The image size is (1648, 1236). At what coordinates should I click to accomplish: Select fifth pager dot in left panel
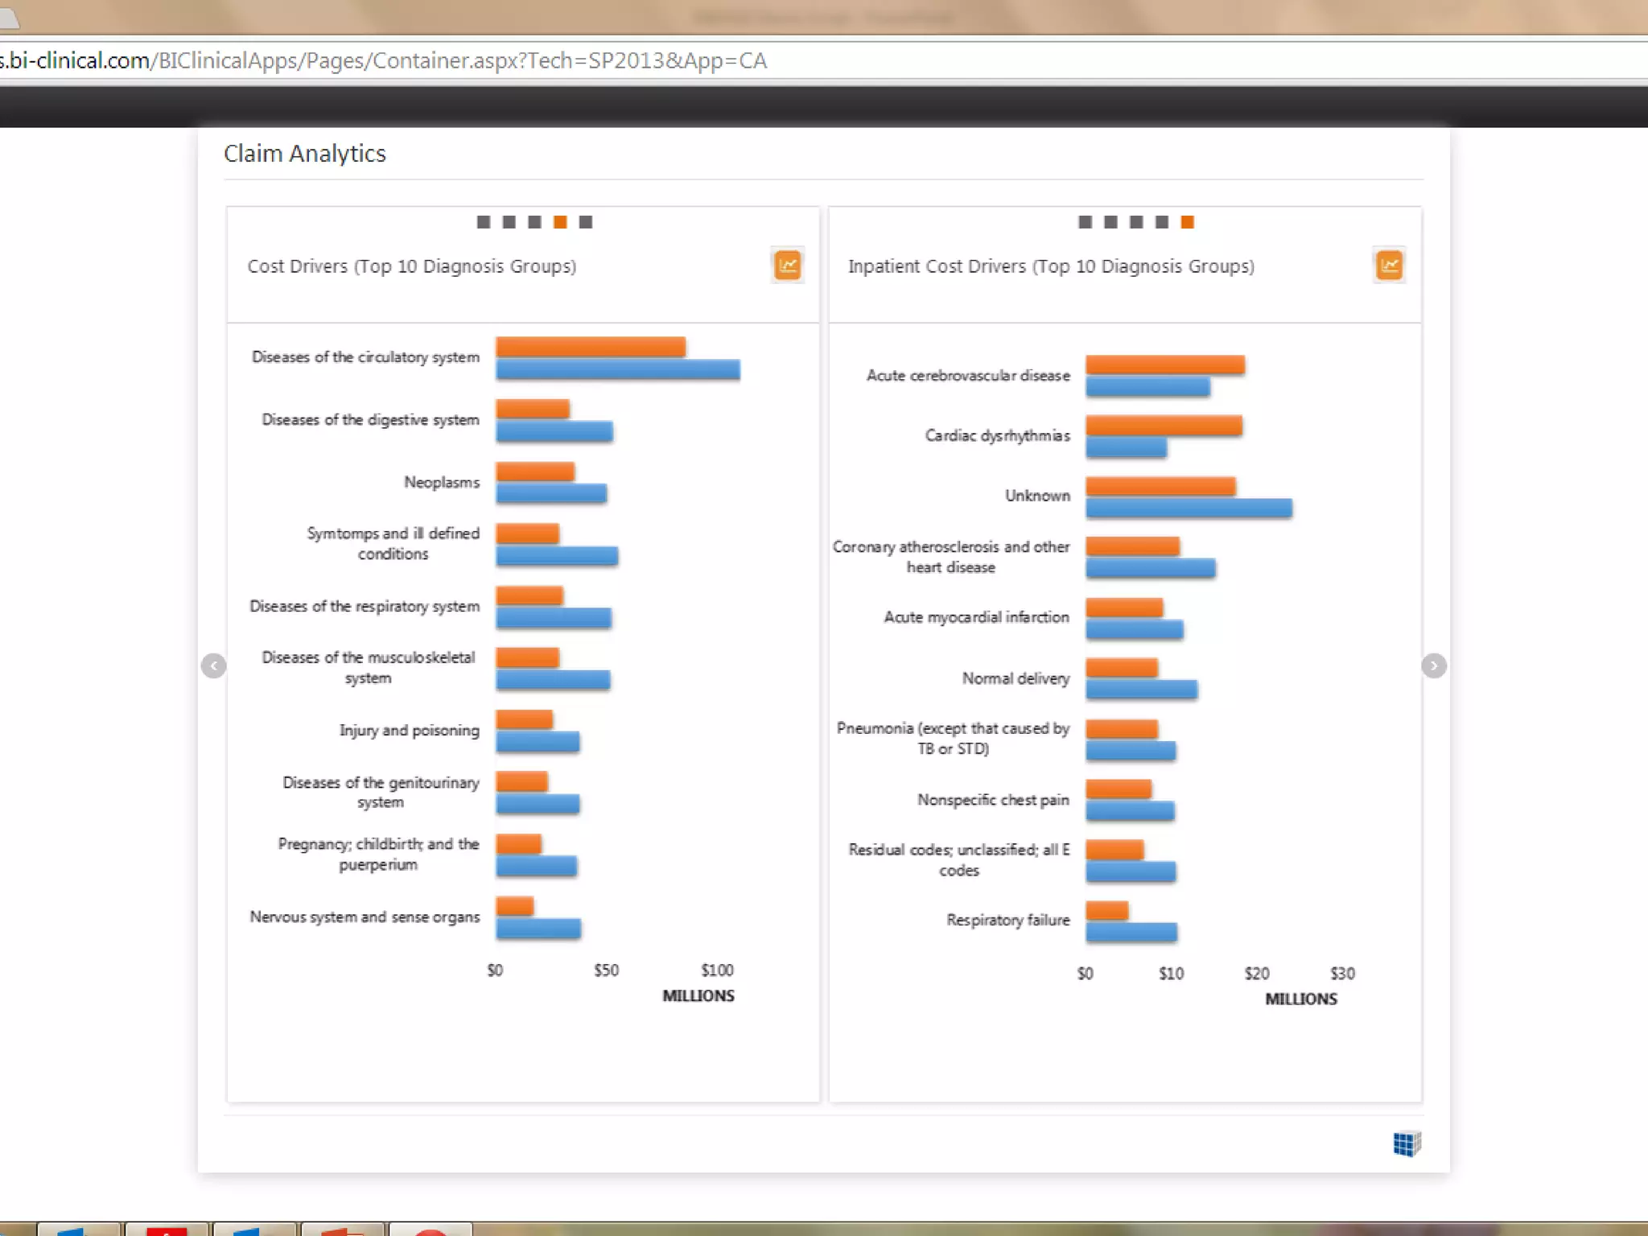586,222
